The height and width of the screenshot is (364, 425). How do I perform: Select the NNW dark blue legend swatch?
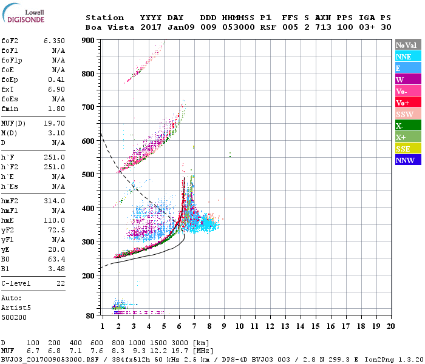coord(408,160)
